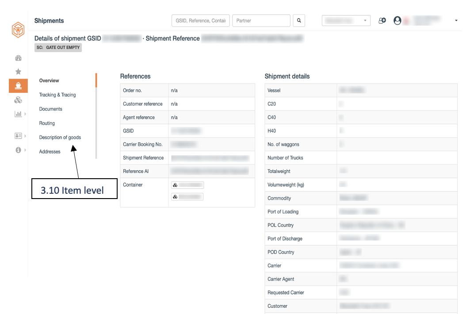
Task: Expand the account menu arrow at top right
Action: (456, 20)
